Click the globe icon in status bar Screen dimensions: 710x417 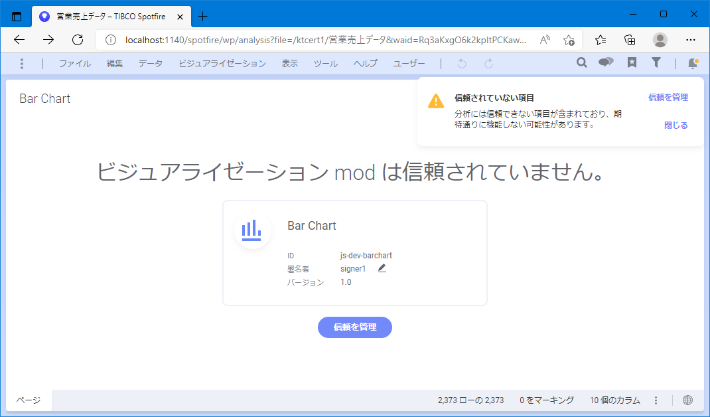tap(688, 400)
